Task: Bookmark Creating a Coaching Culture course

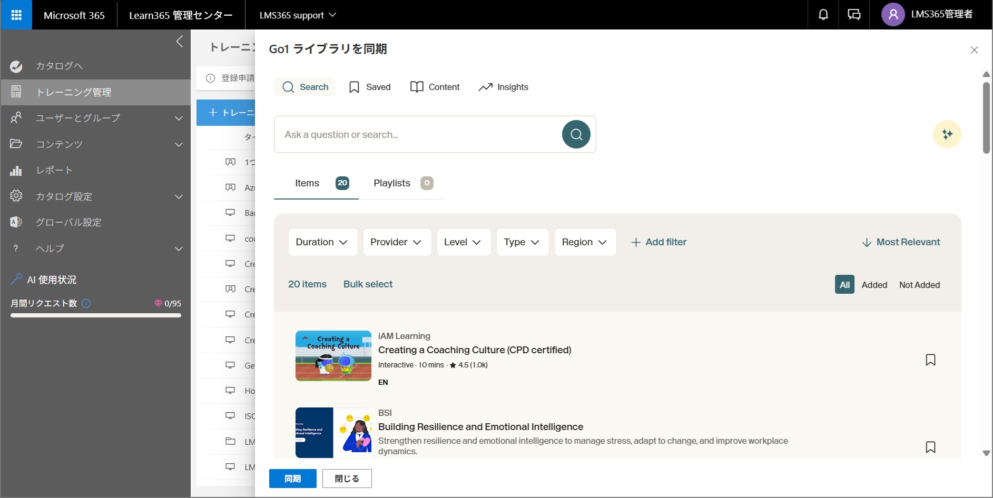Action: point(930,360)
